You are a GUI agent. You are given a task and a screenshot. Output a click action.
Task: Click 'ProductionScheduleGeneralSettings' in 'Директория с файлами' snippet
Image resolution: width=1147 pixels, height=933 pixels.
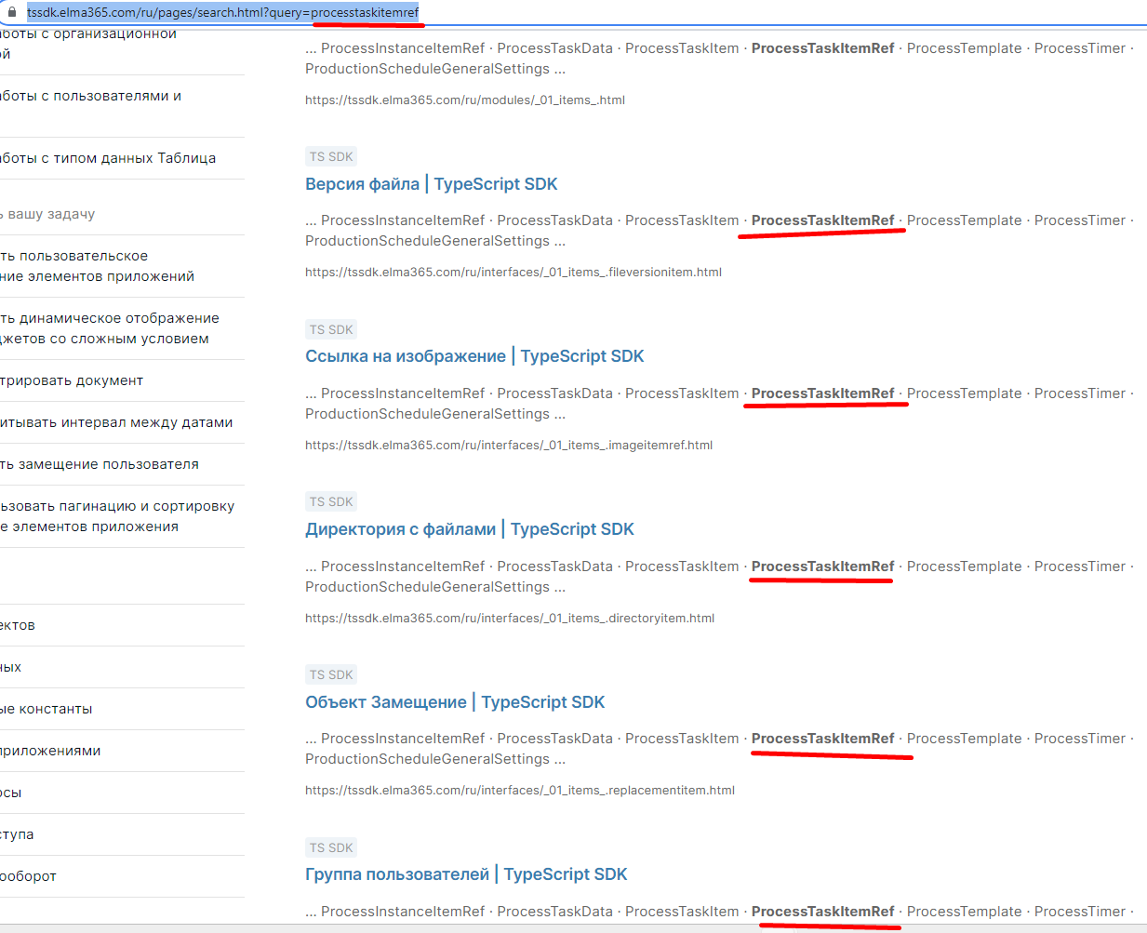coord(428,587)
